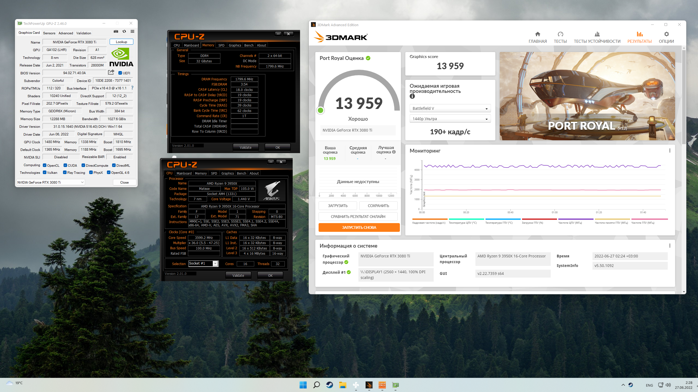Click GPU-Z refresh icon
Viewport: 698px width, 392px height.
[124, 32]
